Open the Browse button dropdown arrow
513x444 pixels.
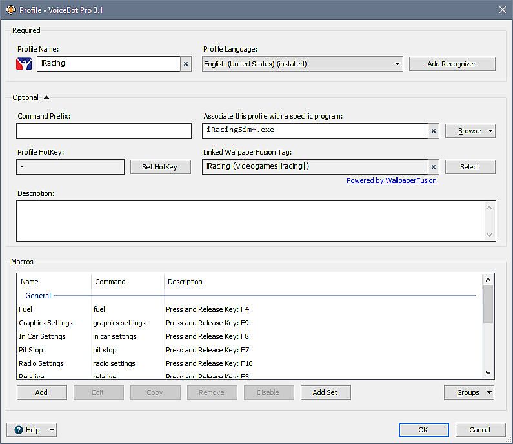[490, 131]
